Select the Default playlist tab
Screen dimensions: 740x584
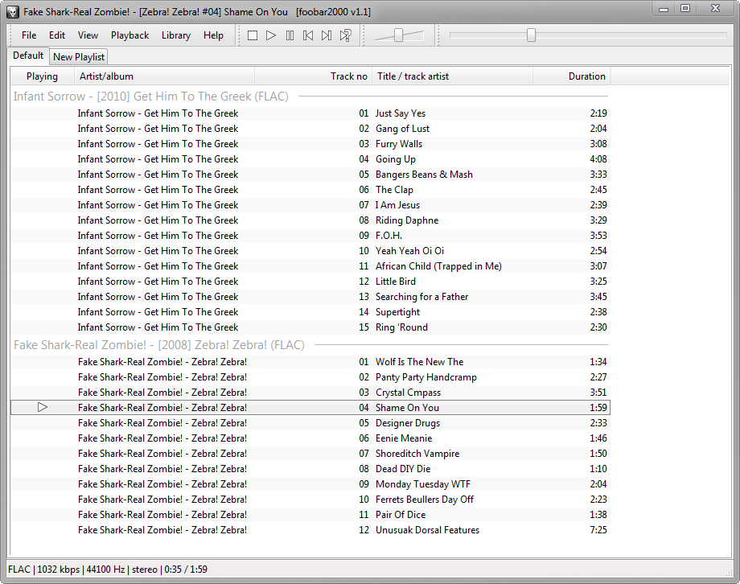(28, 56)
